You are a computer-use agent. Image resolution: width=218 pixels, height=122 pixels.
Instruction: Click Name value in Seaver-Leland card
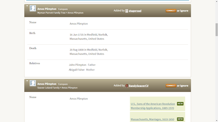coord(79,99)
